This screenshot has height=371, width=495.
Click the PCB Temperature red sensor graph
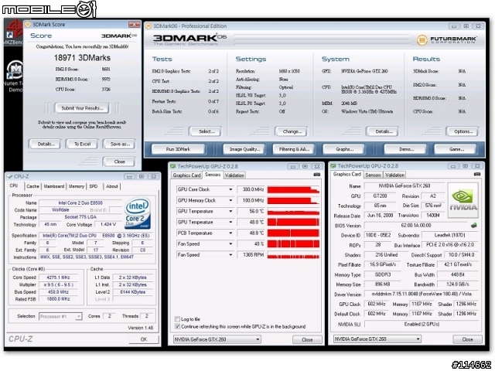pyautogui.click(x=293, y=233)
